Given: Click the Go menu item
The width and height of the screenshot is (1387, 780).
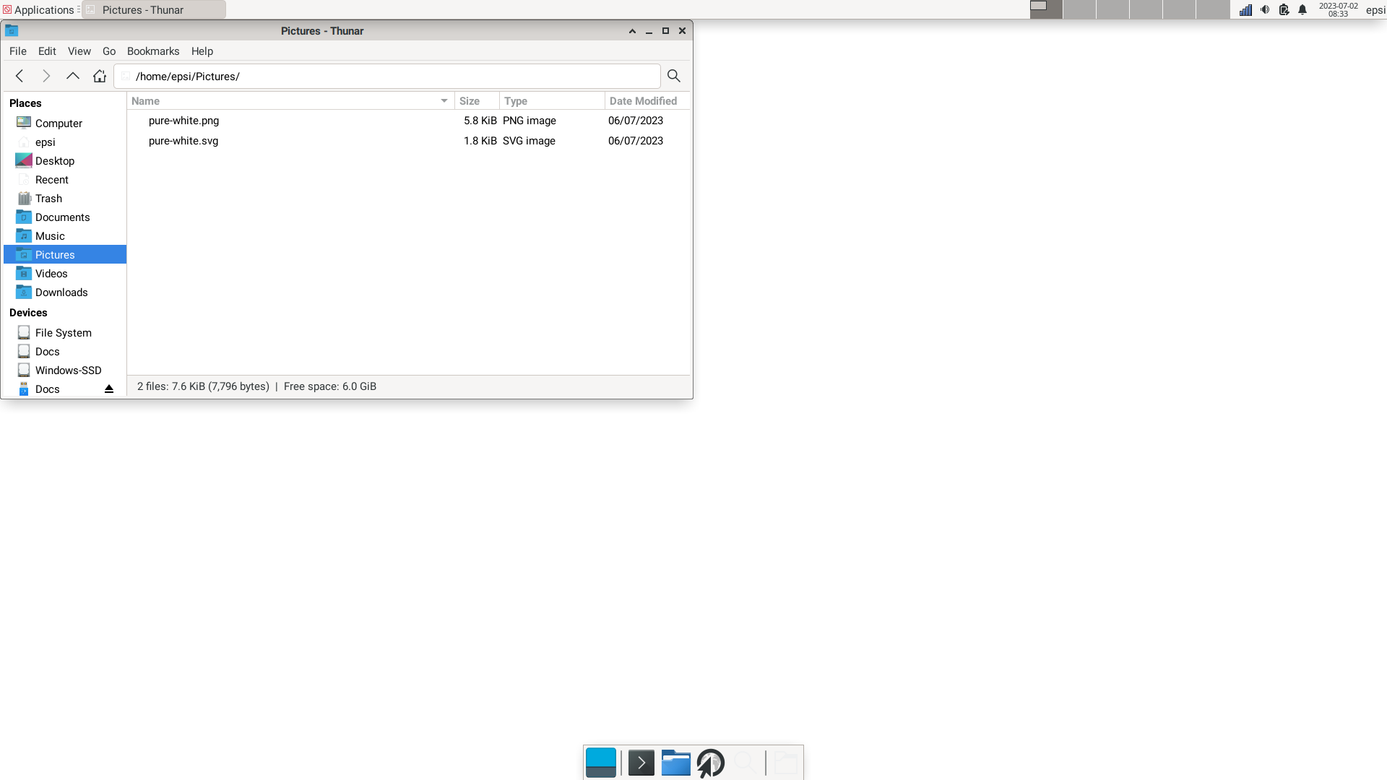Looking at the screenshot, I should click(x=108, y=51).
